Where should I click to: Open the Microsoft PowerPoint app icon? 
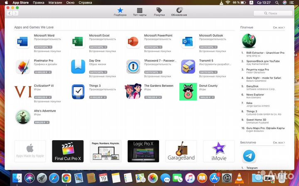click(x=133, y=41)
